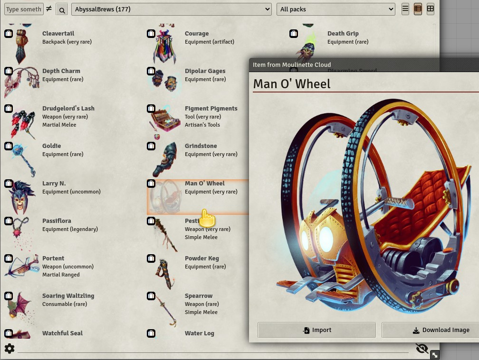The image size is (479, 360).
Task: Click the backpack icon beside Portent
Action: tap(9, 258)
